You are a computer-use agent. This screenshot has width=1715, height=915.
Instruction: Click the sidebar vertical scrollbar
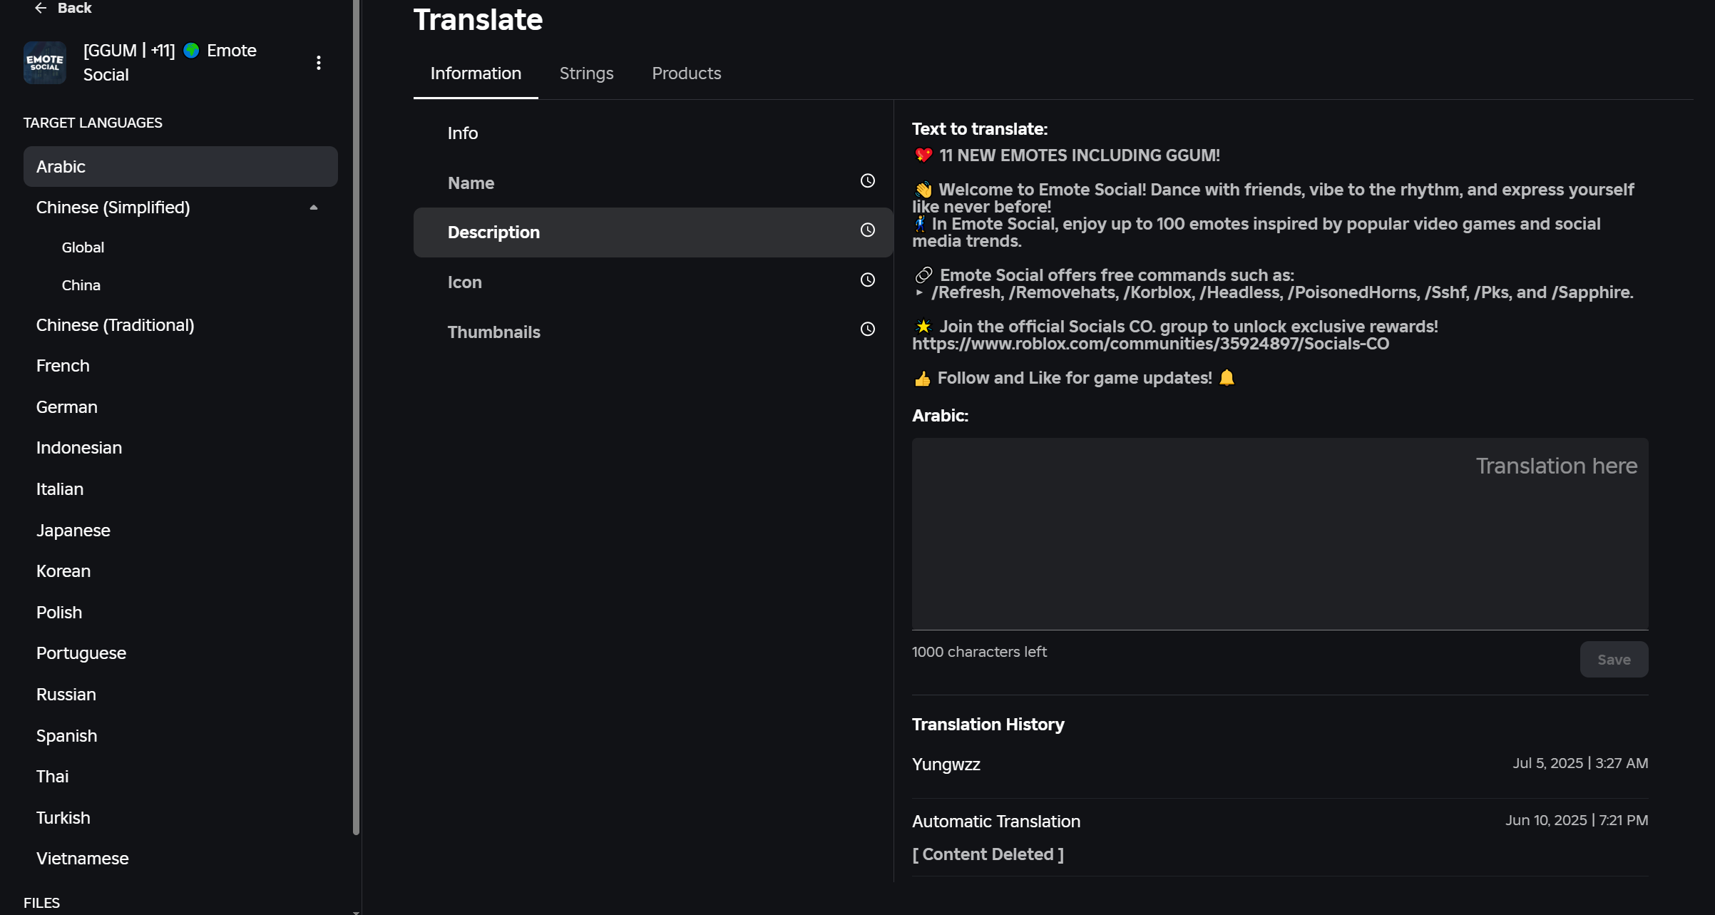coord(356,428)
